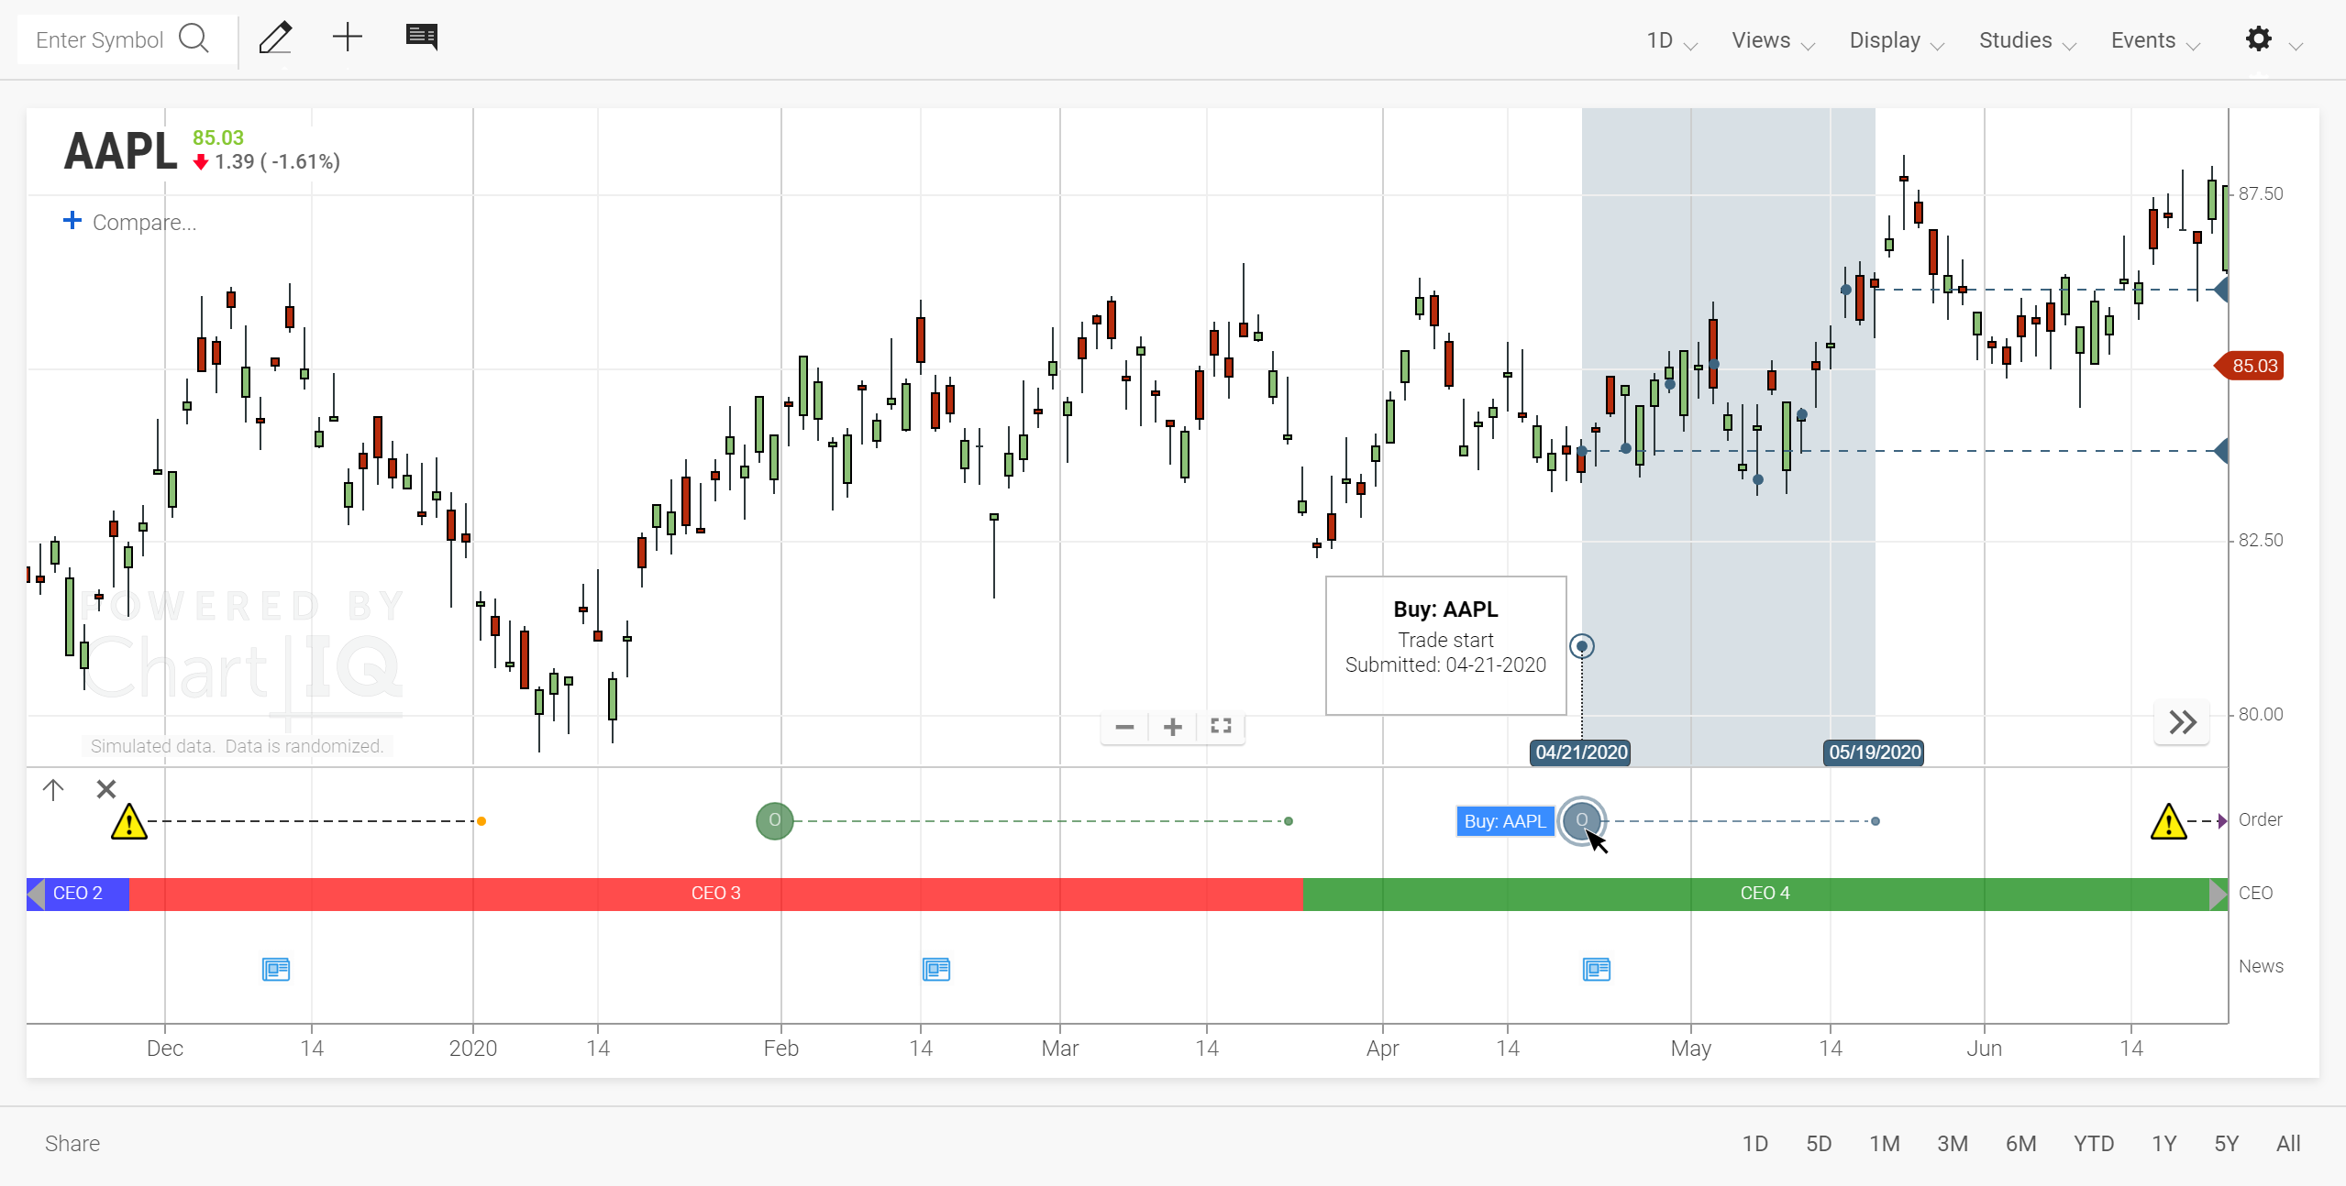Select the 3M range
The image size is (2346, 1186).
pos(1953,1143)
